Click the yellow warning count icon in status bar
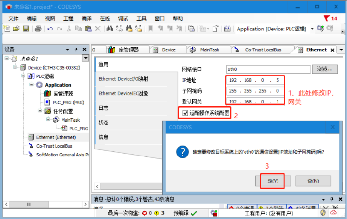This screenshot has width=347, height=219. pos(157,213)
